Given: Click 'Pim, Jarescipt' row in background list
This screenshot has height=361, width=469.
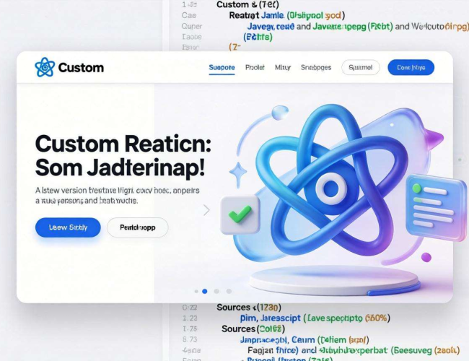Looking at the screenshot, I should (x=315, y=318).
